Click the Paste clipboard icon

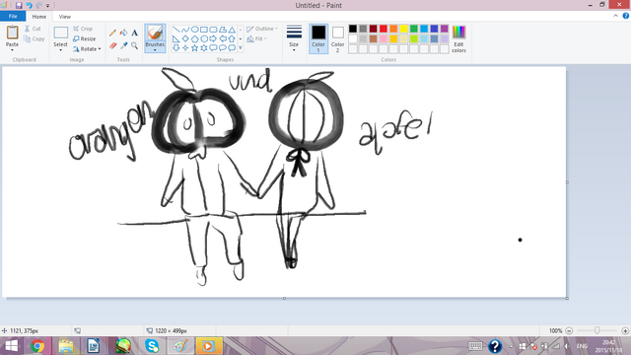[12, 33]
